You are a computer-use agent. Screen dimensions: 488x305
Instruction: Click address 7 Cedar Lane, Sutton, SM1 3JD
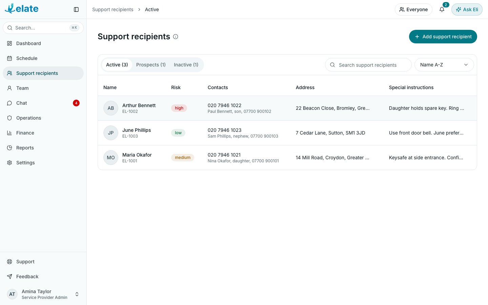[x=330, y=133]
